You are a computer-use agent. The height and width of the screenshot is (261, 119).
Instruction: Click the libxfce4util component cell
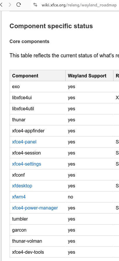(x=38, y=109)
